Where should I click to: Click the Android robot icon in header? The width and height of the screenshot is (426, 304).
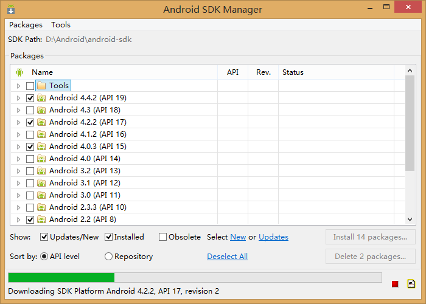click(19, 72)
